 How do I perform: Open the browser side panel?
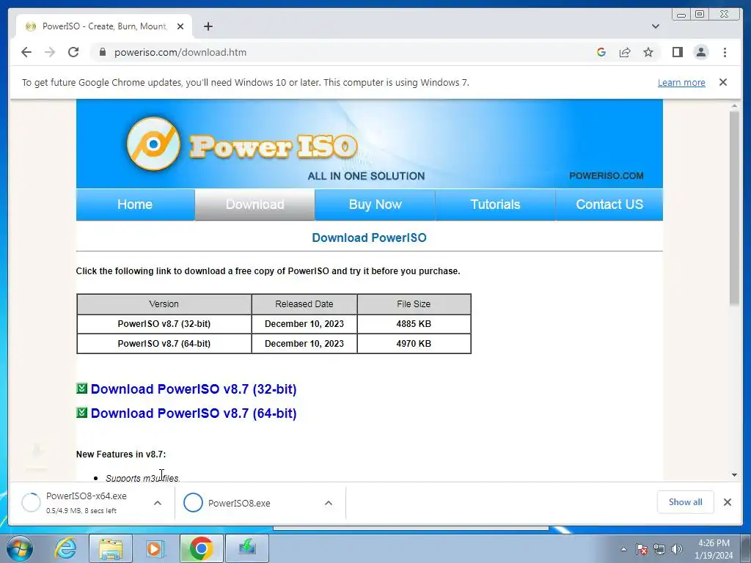pyautogui.click(x=677, y=52)
